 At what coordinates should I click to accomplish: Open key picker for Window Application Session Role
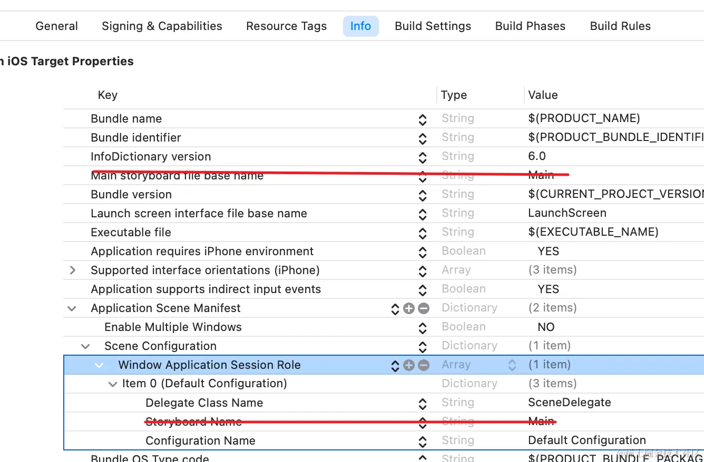coord(395,366)
